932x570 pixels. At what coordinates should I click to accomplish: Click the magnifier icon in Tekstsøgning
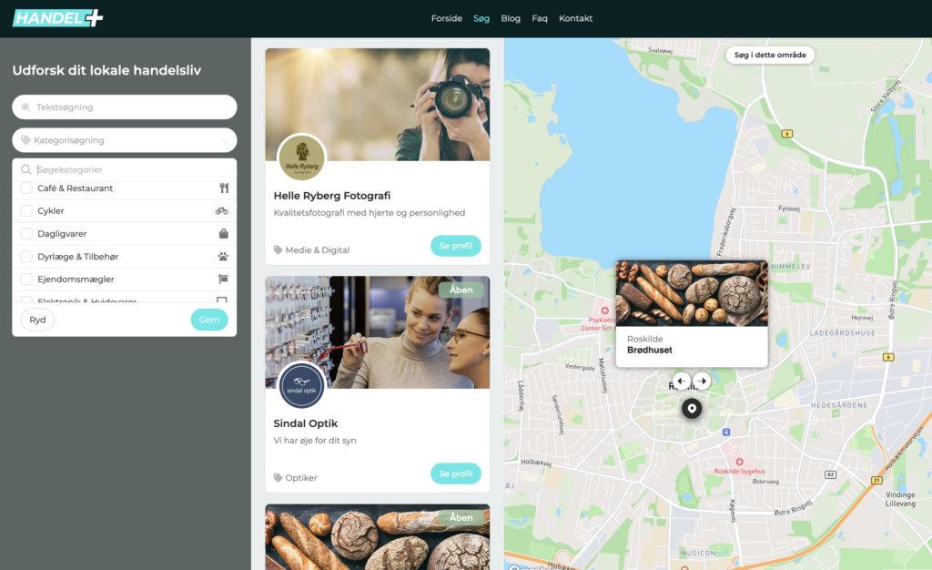coord(25,107)
